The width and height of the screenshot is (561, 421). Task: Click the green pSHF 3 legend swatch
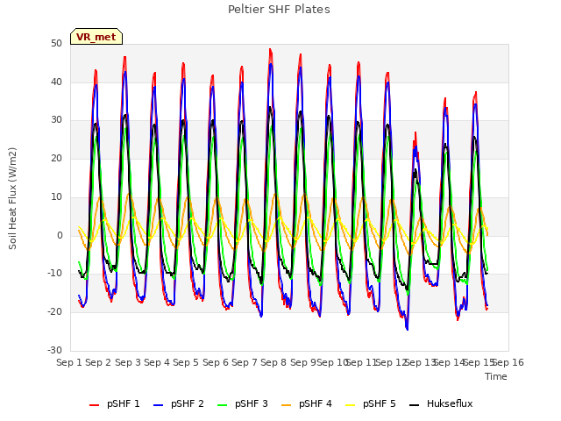tap(222, 405)
